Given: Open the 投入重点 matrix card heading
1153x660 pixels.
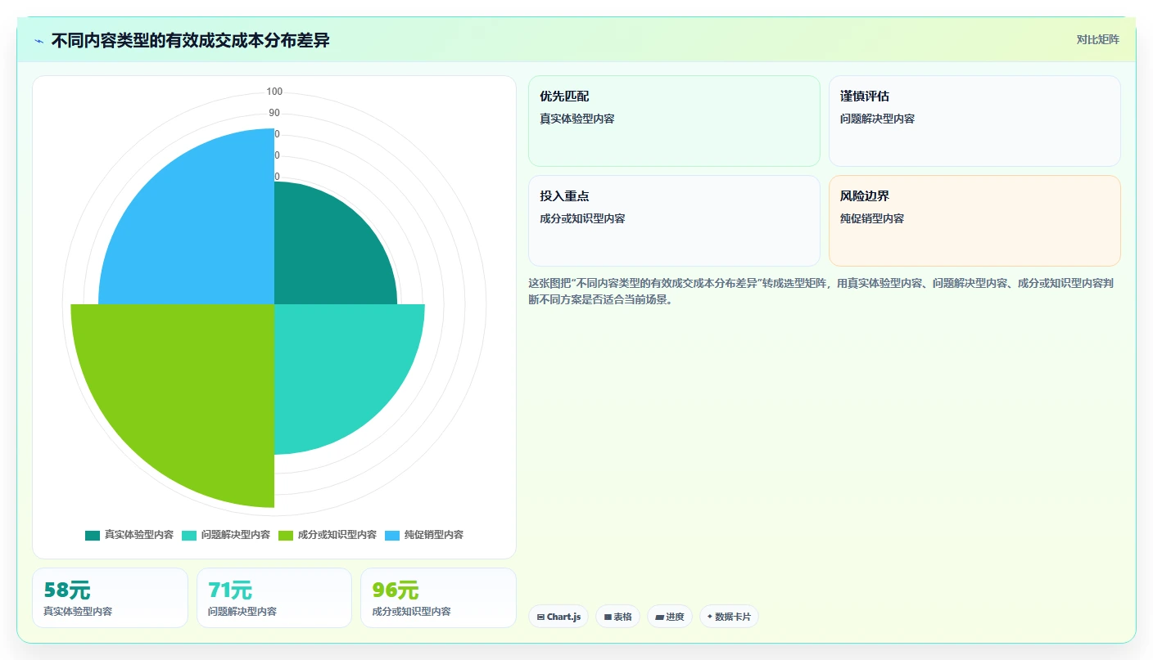Looking at the screenshot, I should point(564,196).
